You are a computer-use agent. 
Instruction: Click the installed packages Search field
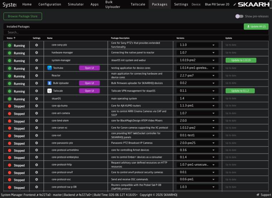click(x=136, y=32)
